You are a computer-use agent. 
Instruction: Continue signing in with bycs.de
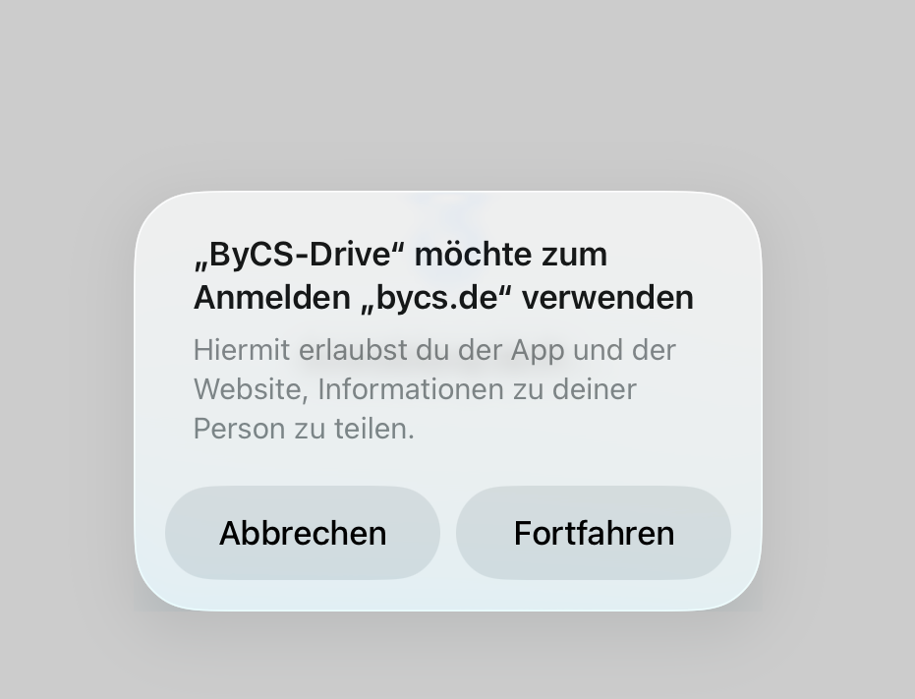pos(594,533)
